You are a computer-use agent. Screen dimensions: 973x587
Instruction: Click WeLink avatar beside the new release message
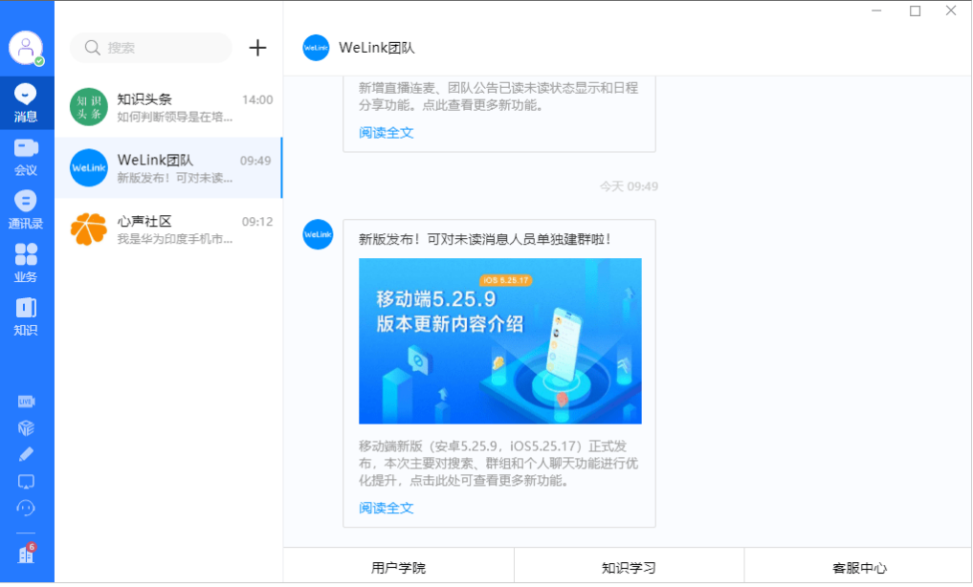318,234
